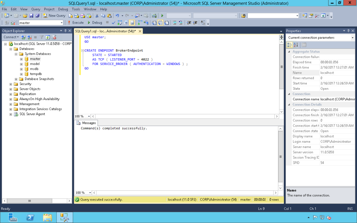Viewport: 357px width, 223px height.
Task: Click the Paste toolbar icon
Action: pos(109,15)
